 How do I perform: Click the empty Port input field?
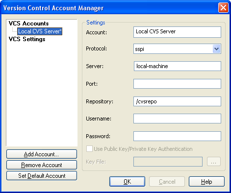177,84
